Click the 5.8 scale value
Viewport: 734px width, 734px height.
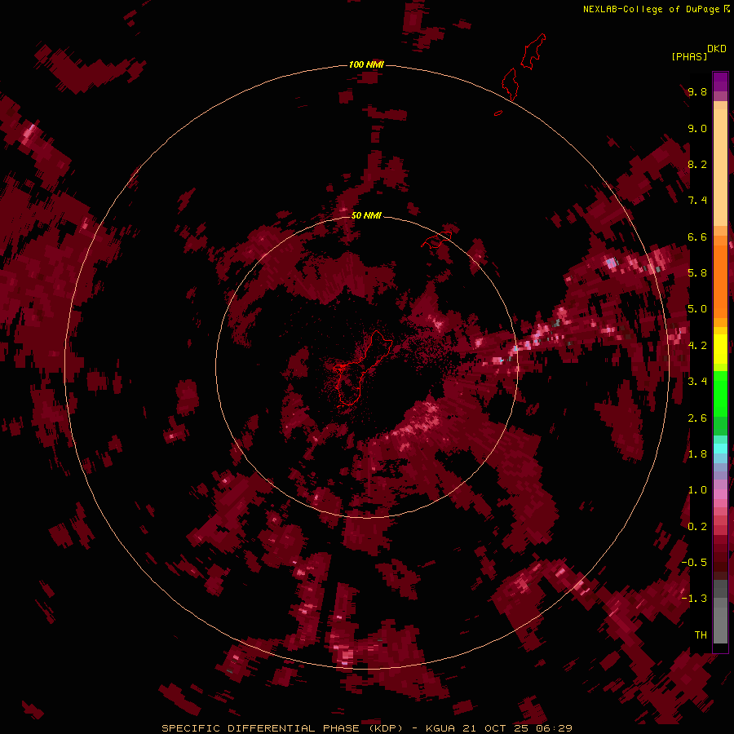(x=697, y=272)
